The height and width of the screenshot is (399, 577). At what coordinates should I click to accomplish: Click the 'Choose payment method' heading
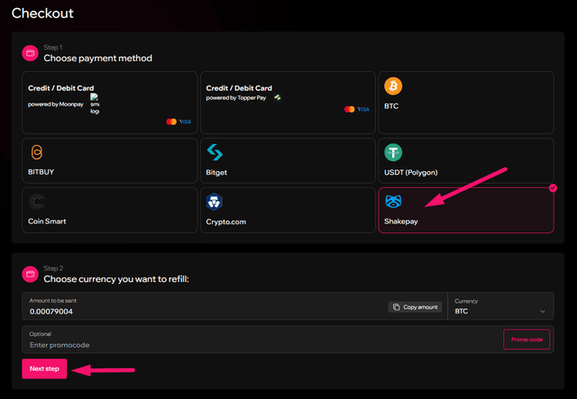pos(98,59)
